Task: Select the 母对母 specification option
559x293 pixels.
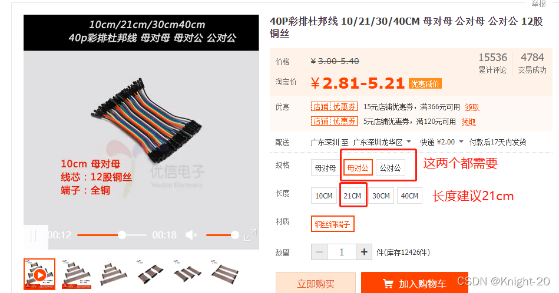Action: pyautogui.click(x=325, y=168)
